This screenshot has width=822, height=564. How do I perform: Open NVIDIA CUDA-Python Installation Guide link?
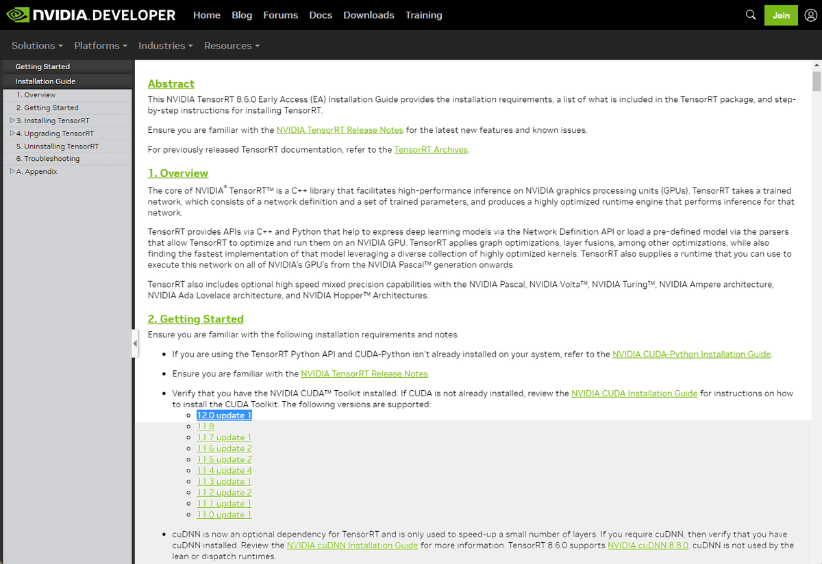tap(692, 355)
